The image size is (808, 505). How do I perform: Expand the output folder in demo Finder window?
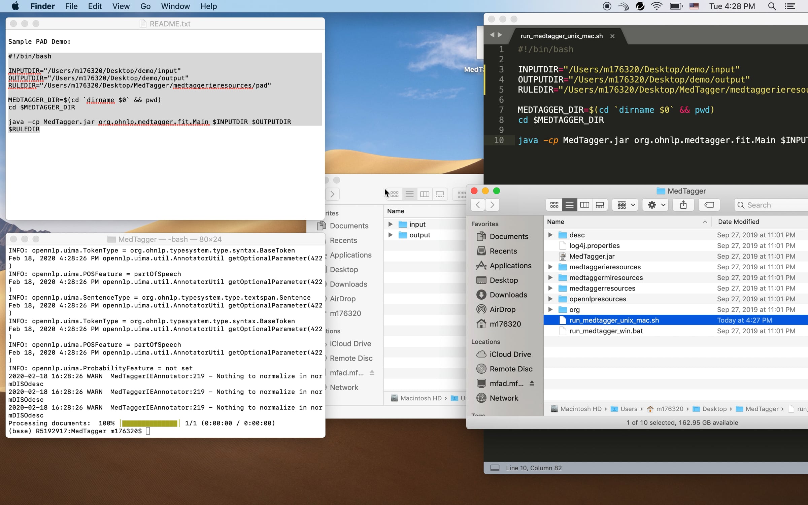390,235
